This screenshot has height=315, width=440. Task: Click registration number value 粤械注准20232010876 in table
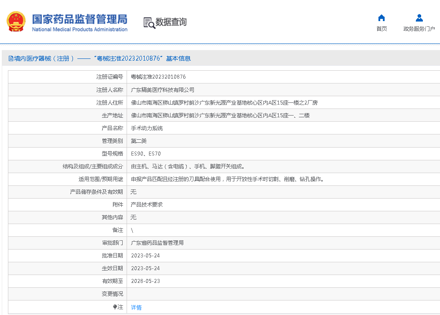pos(158,77)
